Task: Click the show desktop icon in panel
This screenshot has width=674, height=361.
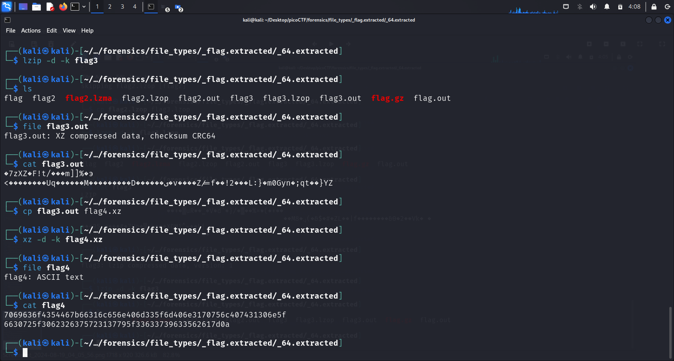Action: (23, 7)
